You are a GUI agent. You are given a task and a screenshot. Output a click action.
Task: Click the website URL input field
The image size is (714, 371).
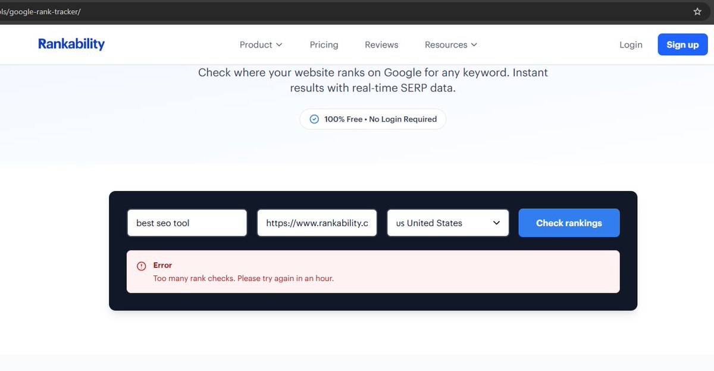(317, 223)
